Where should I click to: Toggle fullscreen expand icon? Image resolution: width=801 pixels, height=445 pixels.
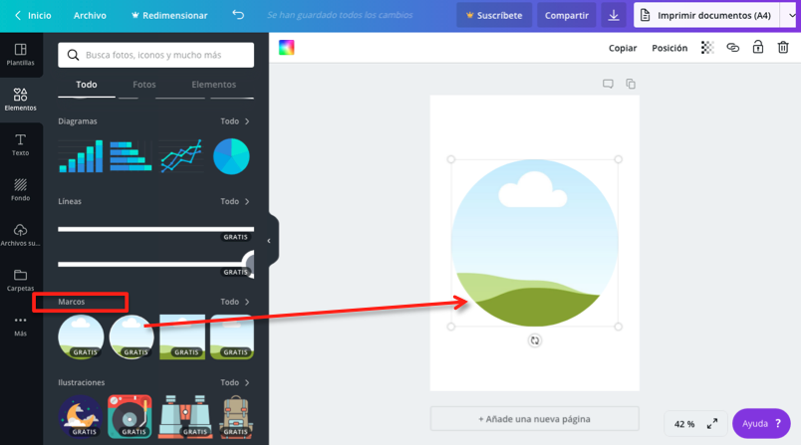(712, 423)
